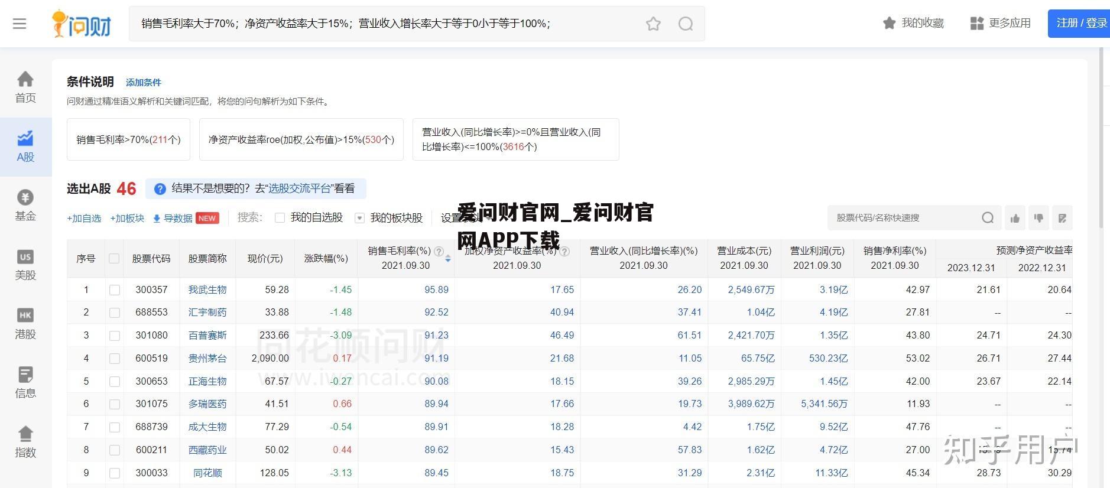Screen dimensions: 1110x488
Task: Click the search icon in the stock quick-search box
Action: [988, 218]
